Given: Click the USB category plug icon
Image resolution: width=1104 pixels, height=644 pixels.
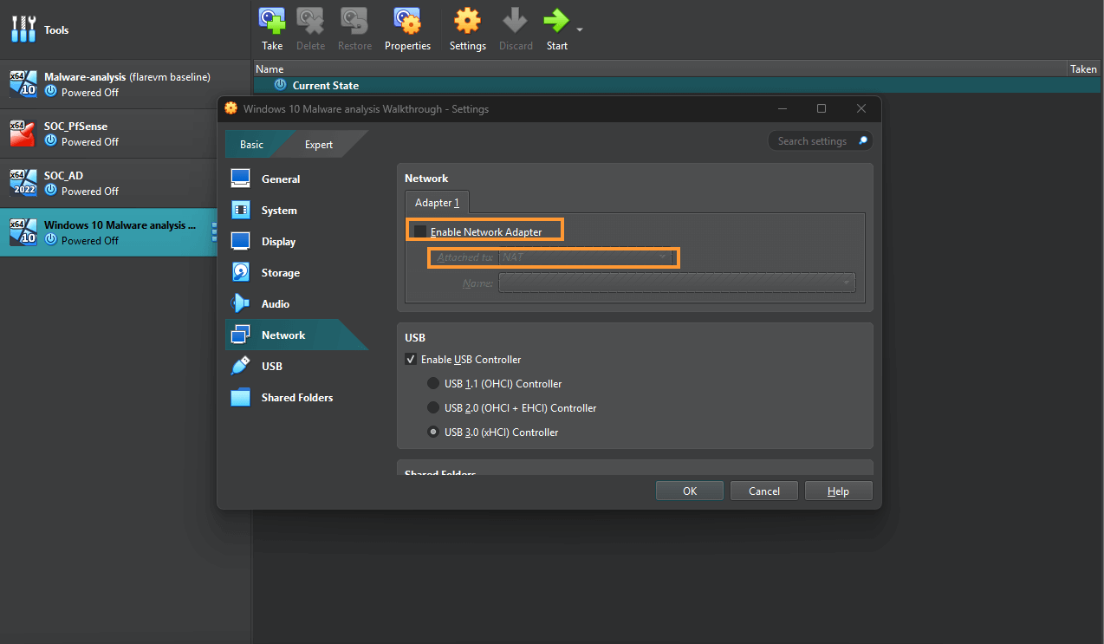Looking at the screenshot, I should pyautogui.click(x=241, y=366).
